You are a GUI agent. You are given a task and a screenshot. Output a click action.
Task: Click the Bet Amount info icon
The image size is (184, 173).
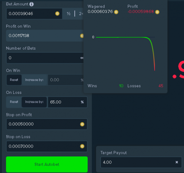pyautogui.click(x=32, y=4)
